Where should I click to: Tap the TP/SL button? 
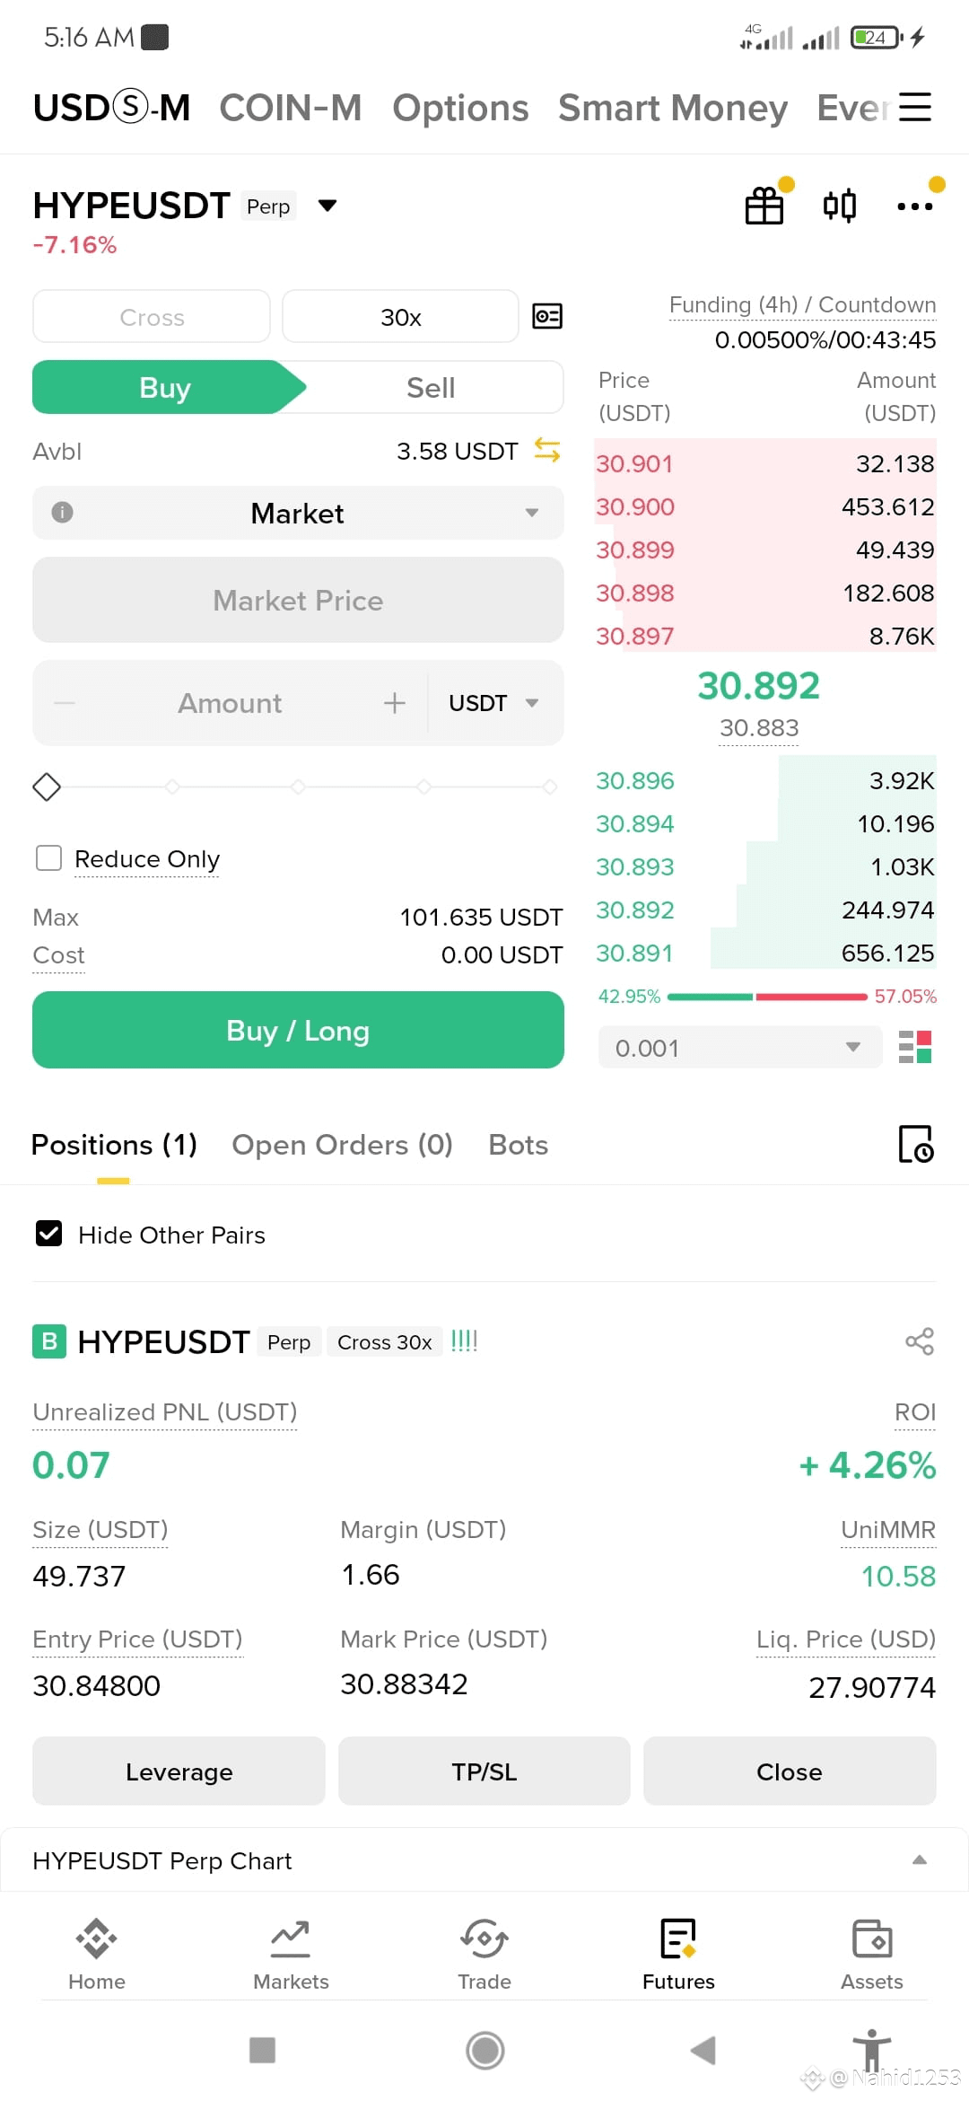click(484, 1771)
